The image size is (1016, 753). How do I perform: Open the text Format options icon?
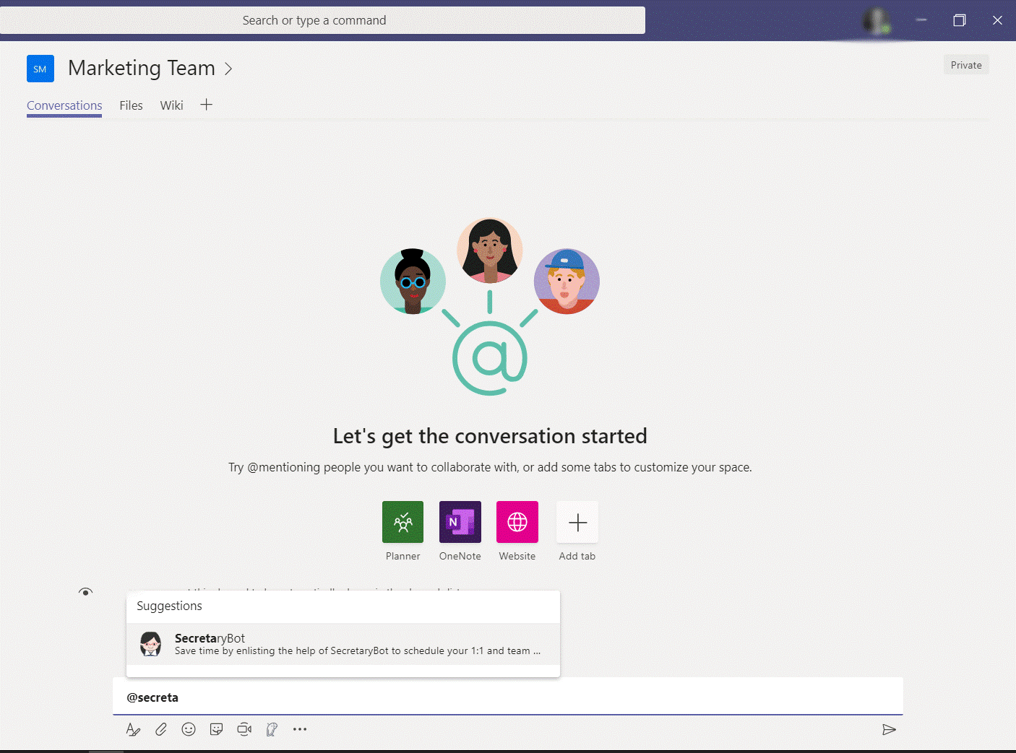(x=133, y=729)
